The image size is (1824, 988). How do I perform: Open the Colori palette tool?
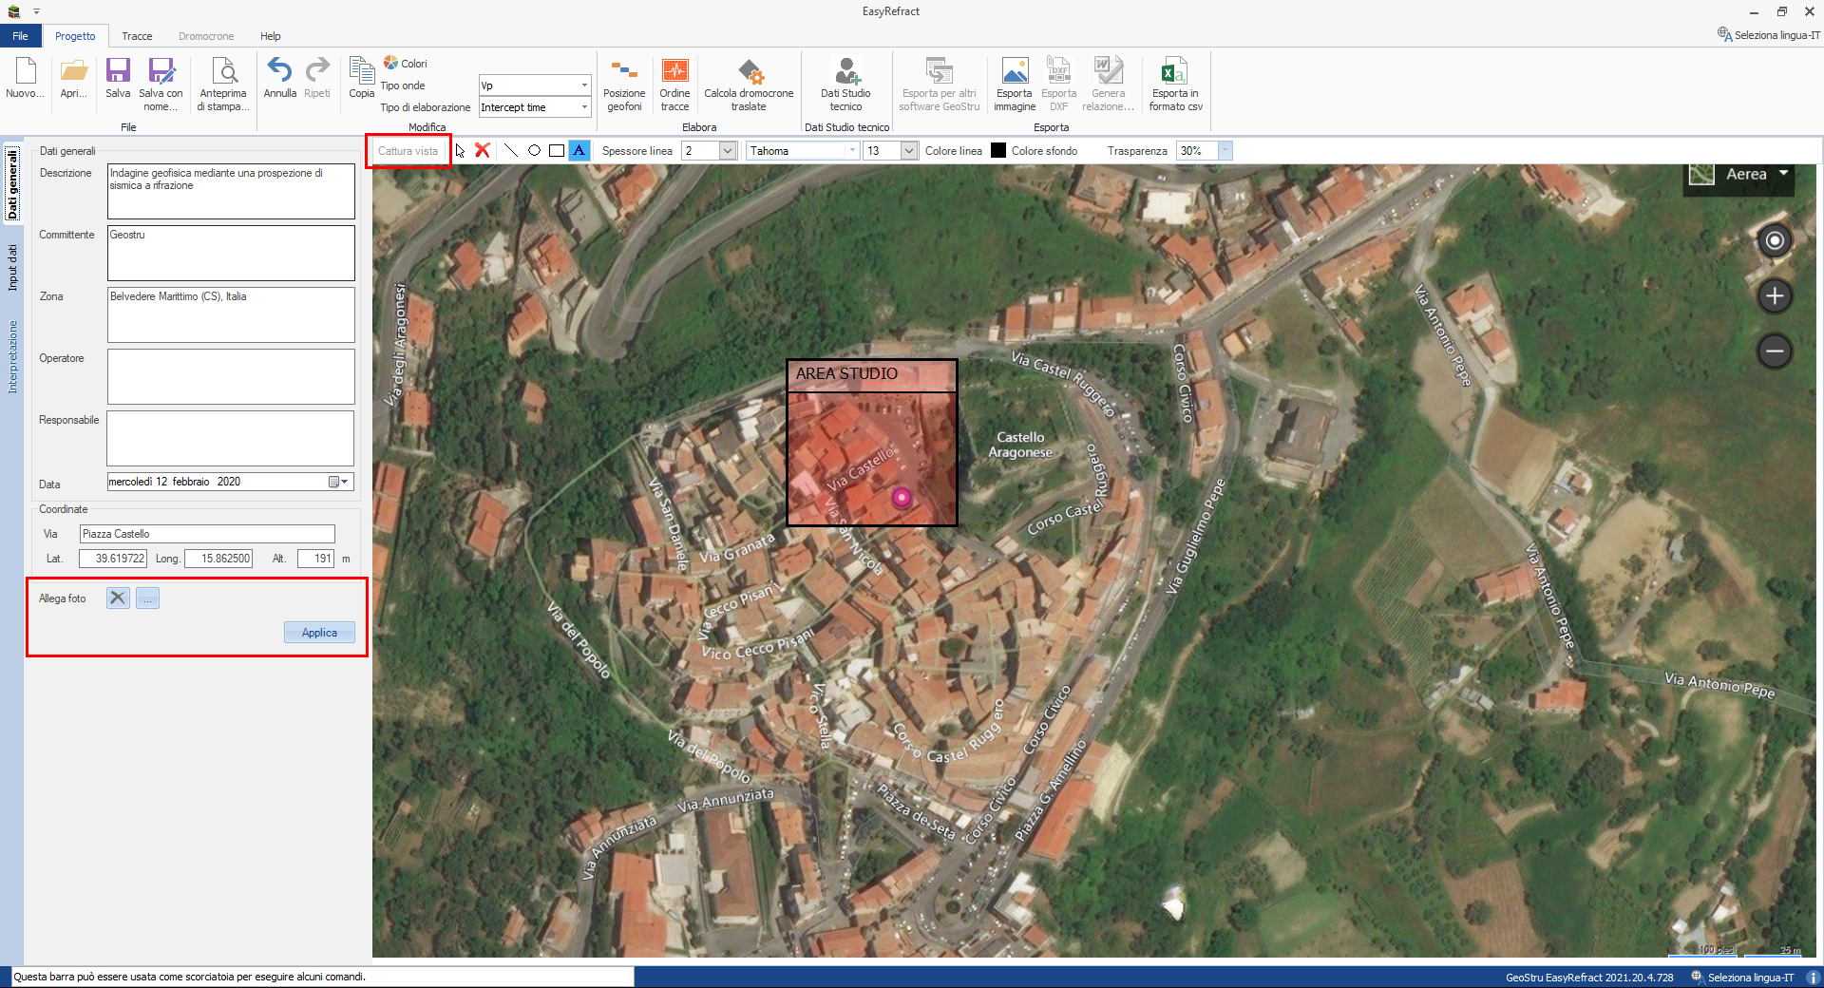click(406, 64)
